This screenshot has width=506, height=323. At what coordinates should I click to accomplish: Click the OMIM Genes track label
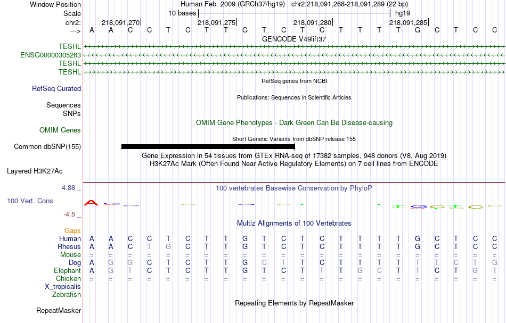pyautogui.click(x=60, y=130)
